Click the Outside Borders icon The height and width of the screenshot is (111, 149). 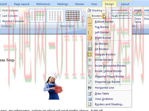click(90, 54)
